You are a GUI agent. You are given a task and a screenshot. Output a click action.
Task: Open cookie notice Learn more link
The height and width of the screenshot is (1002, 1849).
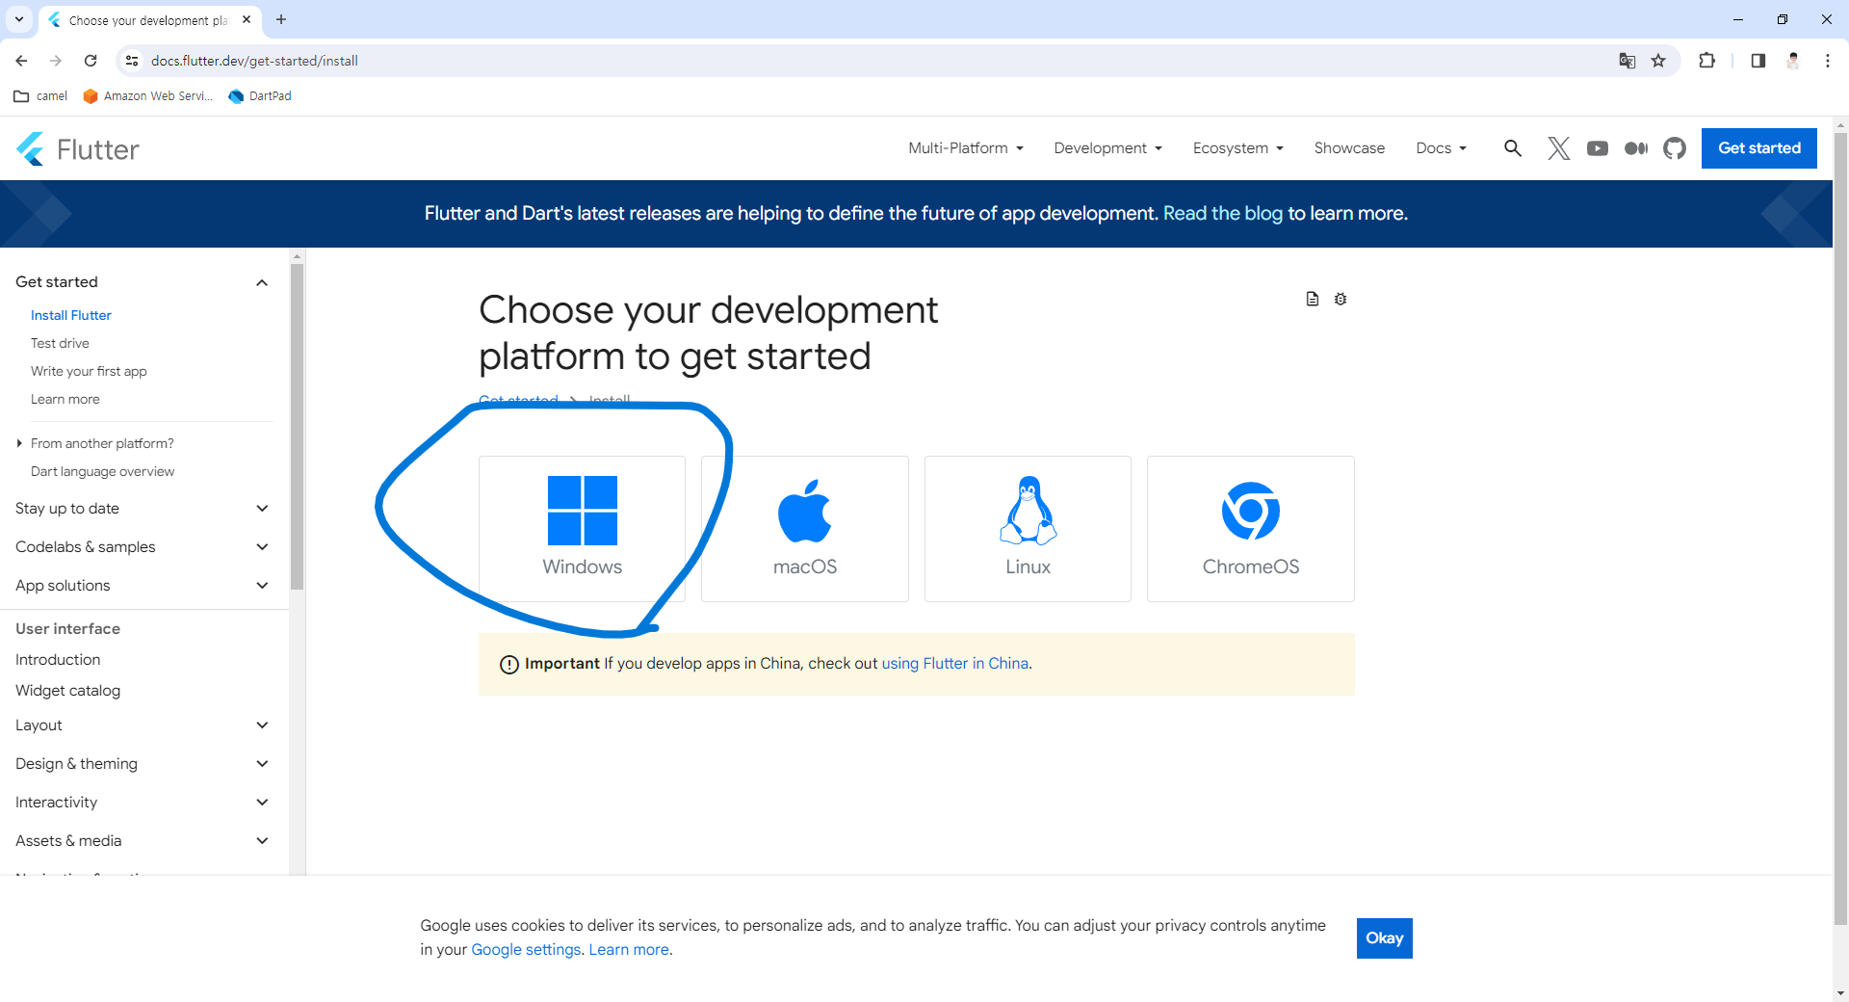[629, 950]
